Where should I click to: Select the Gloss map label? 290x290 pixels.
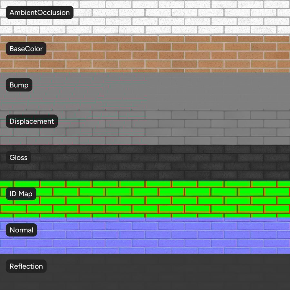click(18, 158)
